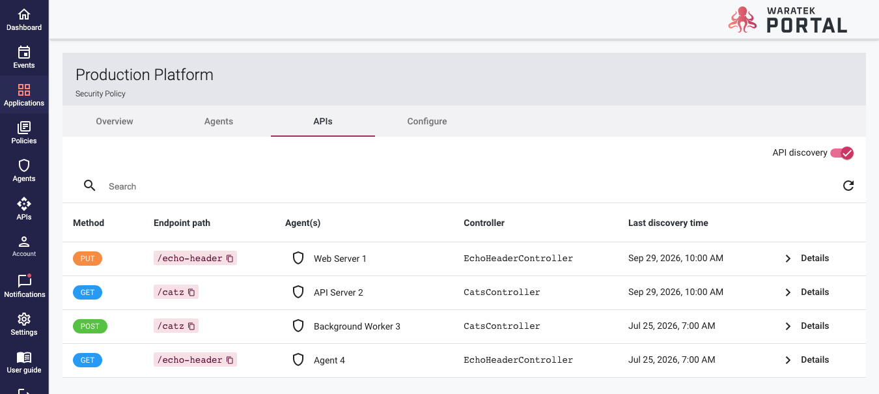Expand details chevron for Web Server 1 row

coord(788,259)
